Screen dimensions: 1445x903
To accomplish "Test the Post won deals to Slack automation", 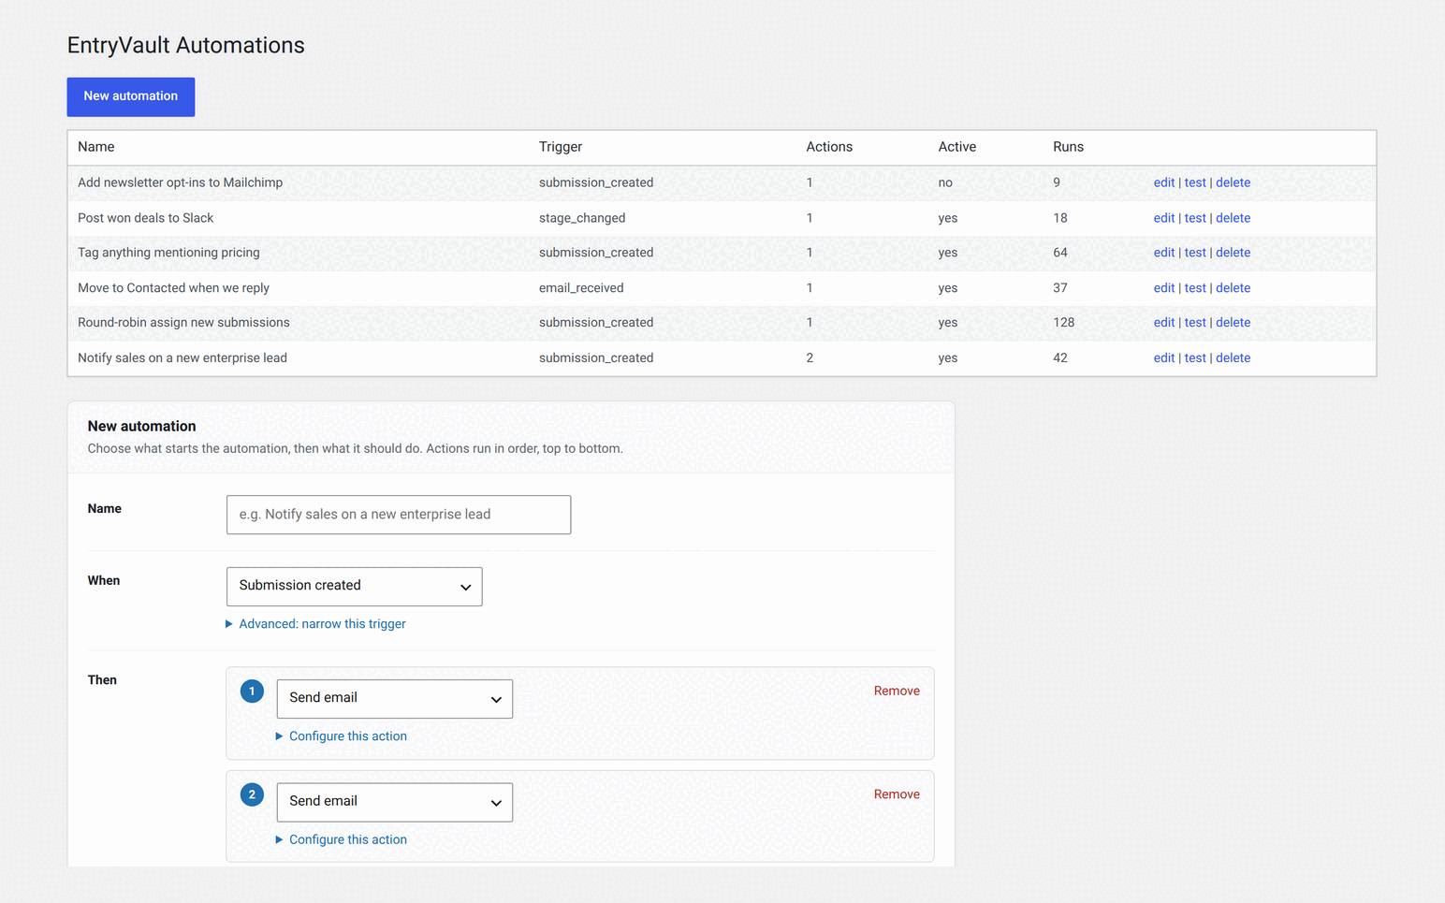I will (x=1195, y=218).
